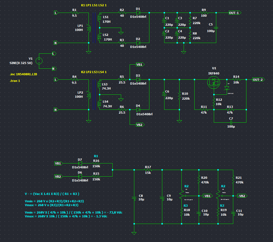Click the D1 diode symbol

[x=138, y=13]
